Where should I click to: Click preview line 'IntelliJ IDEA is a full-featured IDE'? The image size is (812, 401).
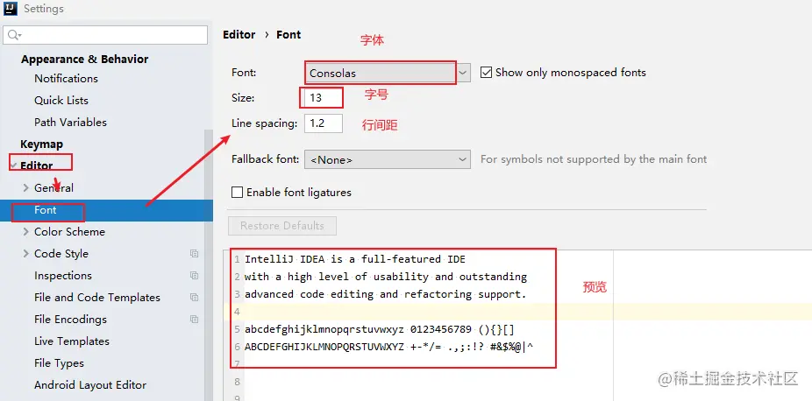coord(355,259)
